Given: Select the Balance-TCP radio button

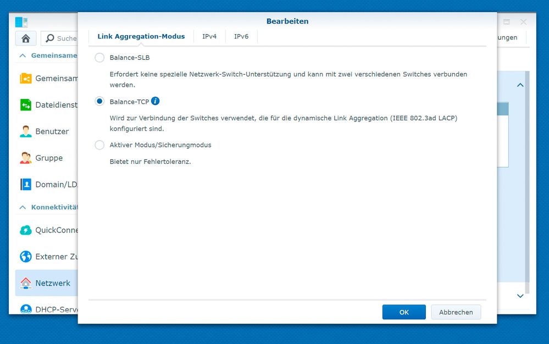Looking at the screenshot, I should point(99,101).
